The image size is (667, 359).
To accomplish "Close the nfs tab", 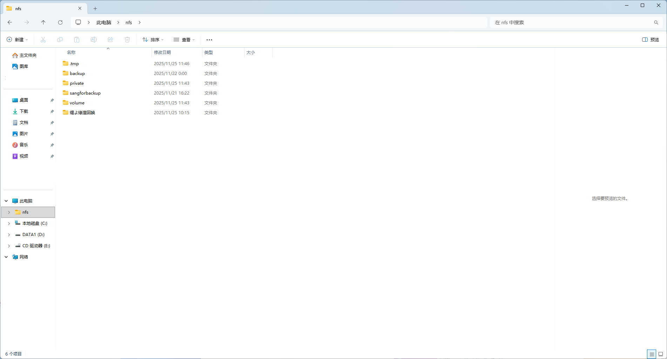I will 80,8.
